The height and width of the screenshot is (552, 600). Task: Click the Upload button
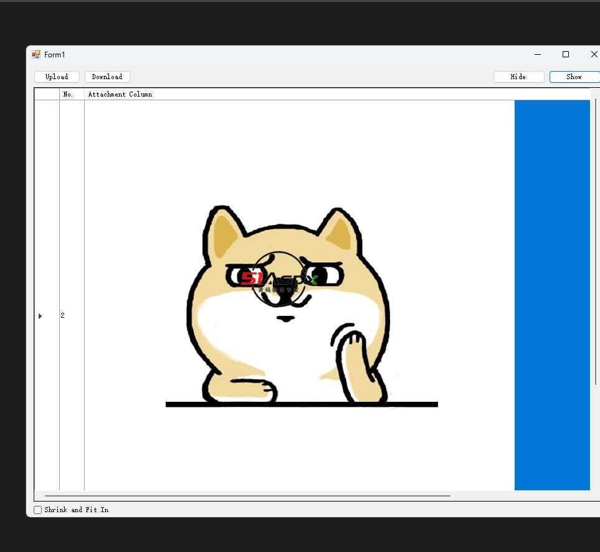[57, 77]
